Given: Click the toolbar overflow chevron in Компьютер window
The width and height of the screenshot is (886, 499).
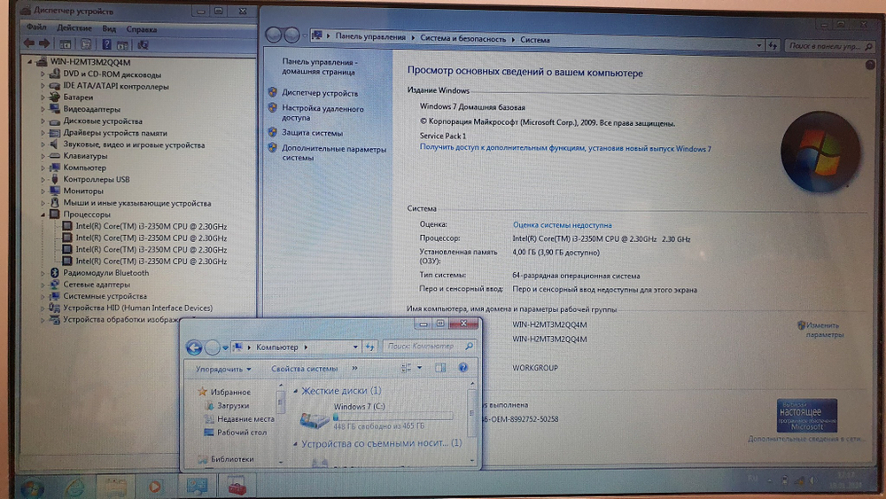Looking at the screenshot, I should point(354,368).
